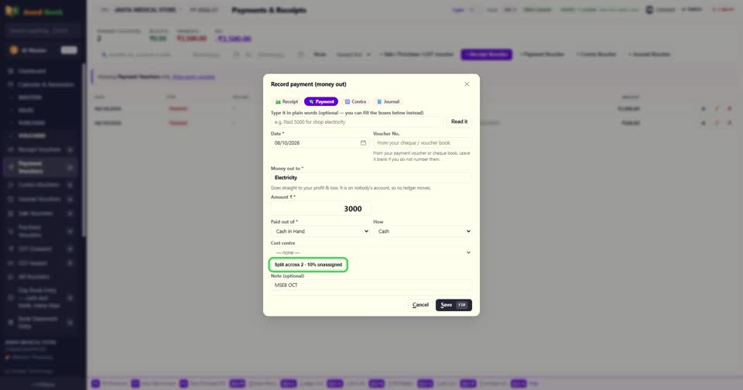Viewport: 743px width, 390px height.
Task: Click the Voucher No. input
Action: [x=423, y=142]
